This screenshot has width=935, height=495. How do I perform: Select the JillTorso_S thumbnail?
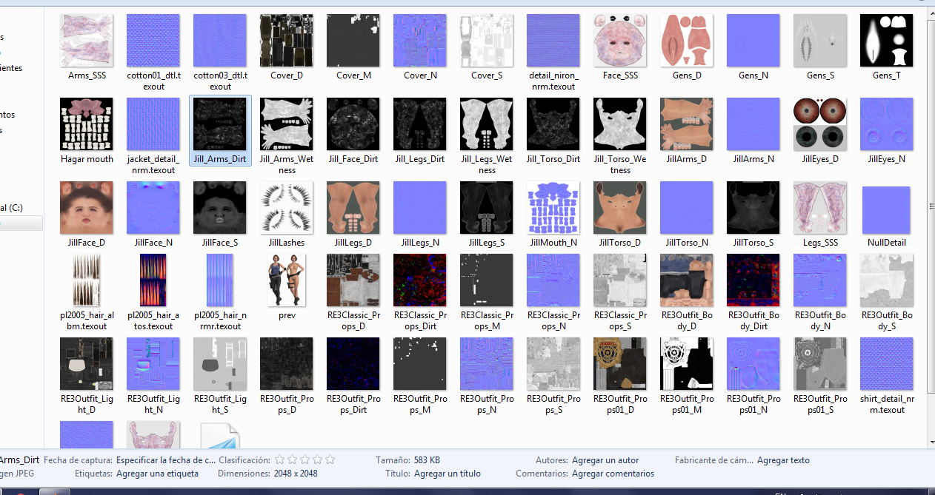(753, 208)
